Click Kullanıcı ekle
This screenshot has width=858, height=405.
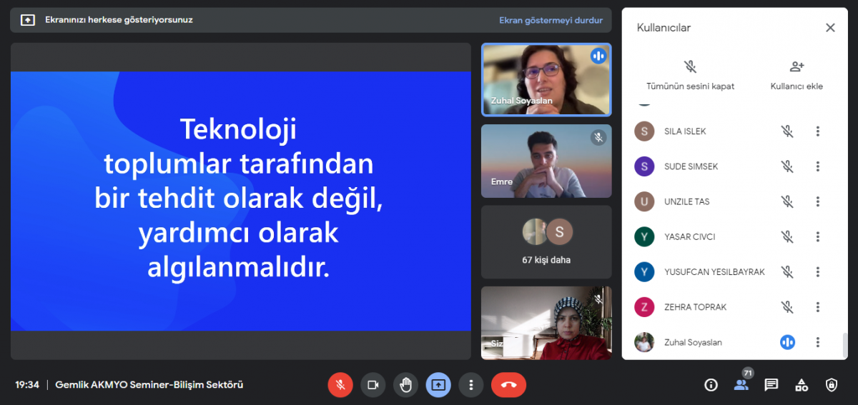pos(797,76)
